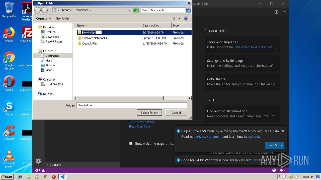Click the New folder rename text box

pos(92,32)
